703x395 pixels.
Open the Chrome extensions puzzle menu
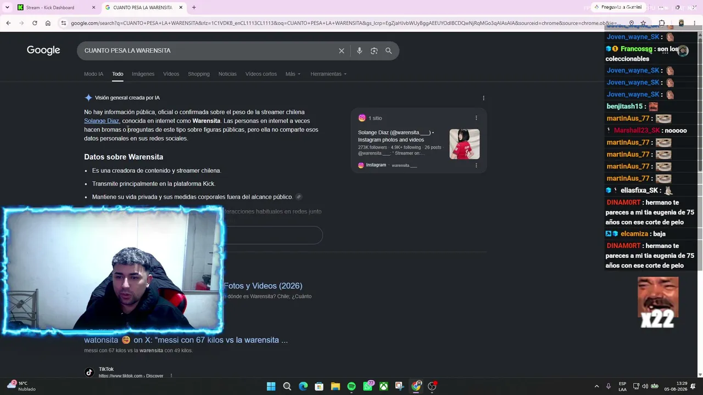coord(662,23)
